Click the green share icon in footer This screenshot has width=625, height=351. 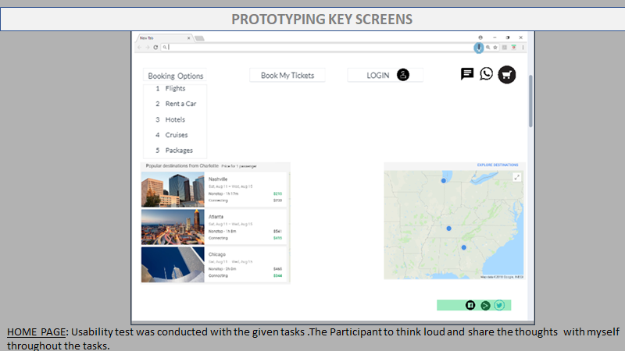point(485,305)
